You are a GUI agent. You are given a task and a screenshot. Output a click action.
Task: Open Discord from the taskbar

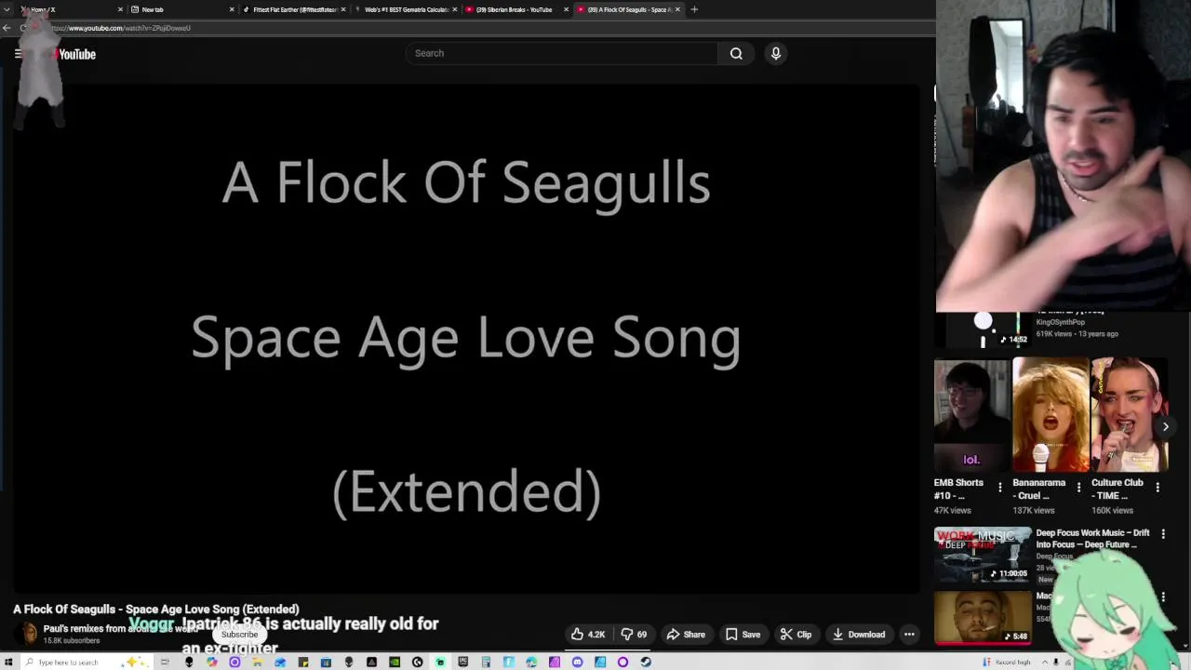(x=577, y=662)
